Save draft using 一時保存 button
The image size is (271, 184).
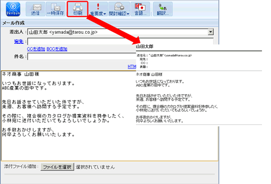tap(56, 9)
